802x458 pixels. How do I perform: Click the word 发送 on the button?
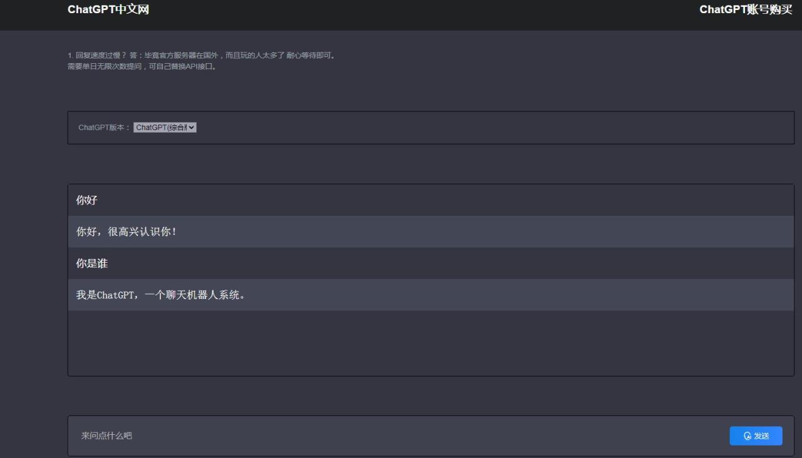761,436
